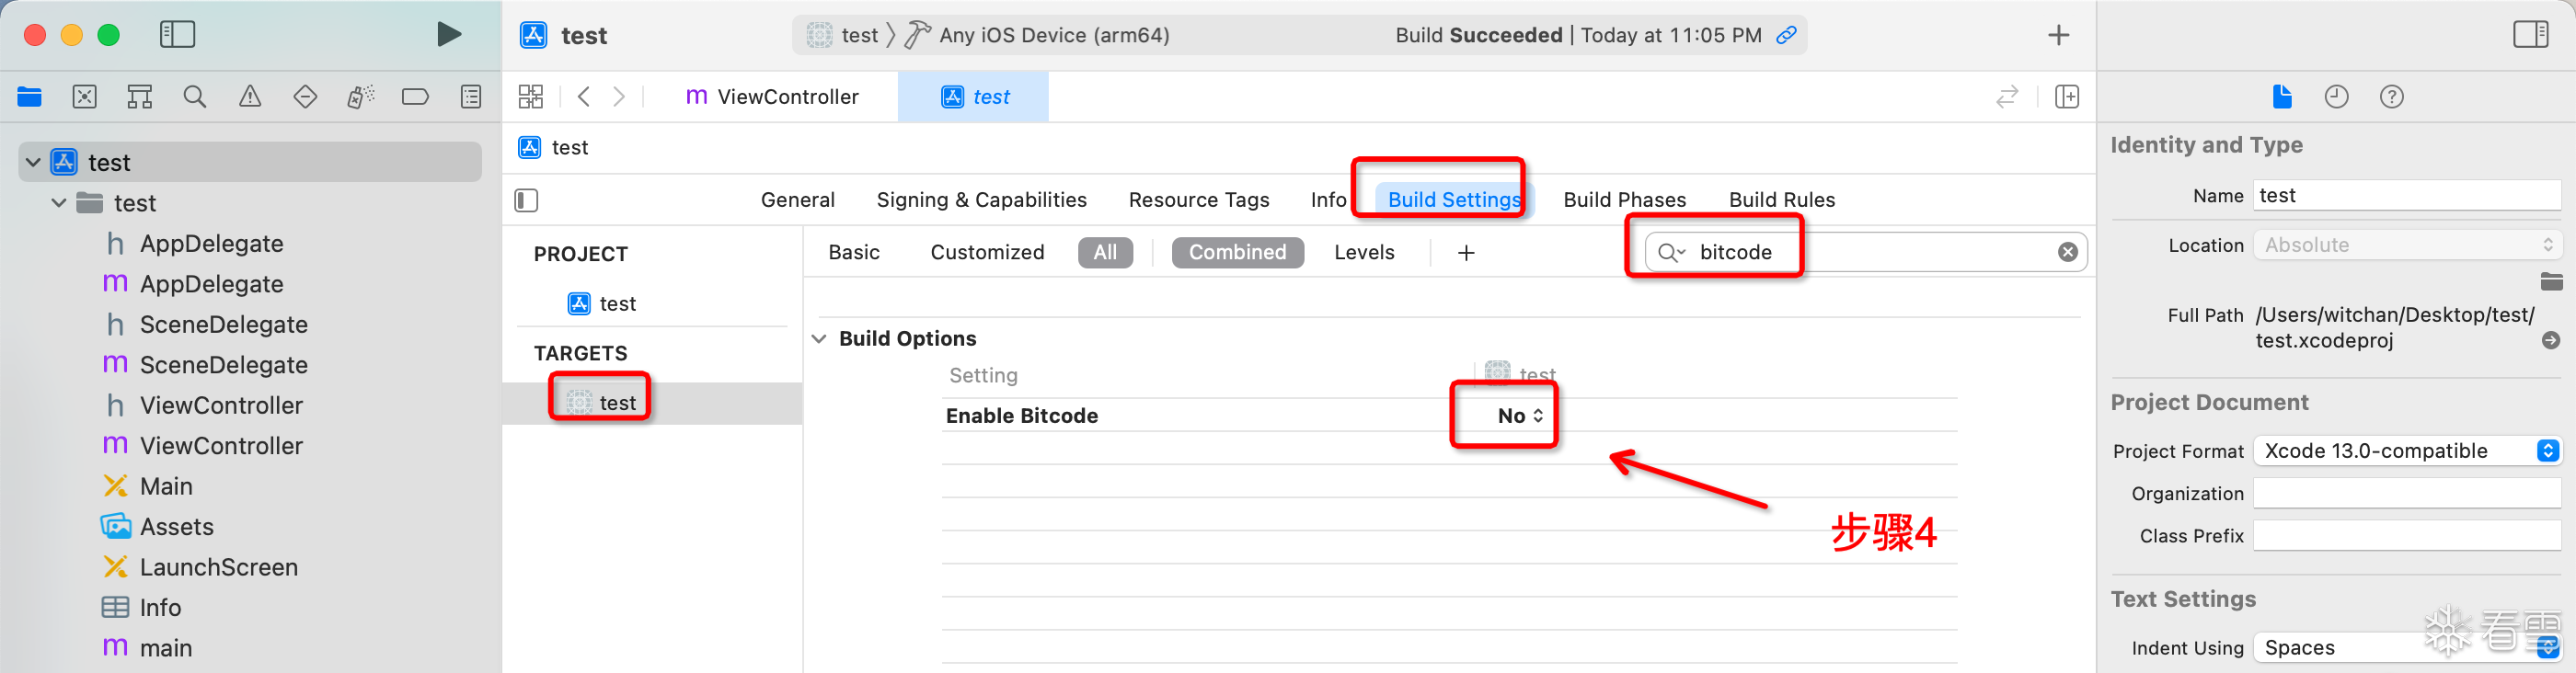Open the Report navigator icon
Screen dimensions: 2576x673
click(471, 97)
